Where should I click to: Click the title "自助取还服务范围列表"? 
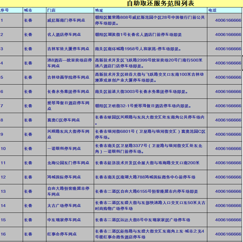pos(160,4)
